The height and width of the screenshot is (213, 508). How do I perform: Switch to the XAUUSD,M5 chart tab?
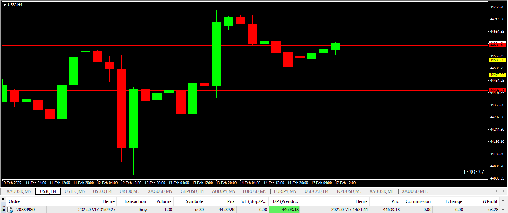19,191
